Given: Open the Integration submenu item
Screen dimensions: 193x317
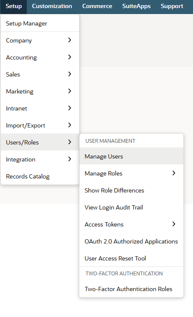Looking at the screenshot, I should 40,159.
